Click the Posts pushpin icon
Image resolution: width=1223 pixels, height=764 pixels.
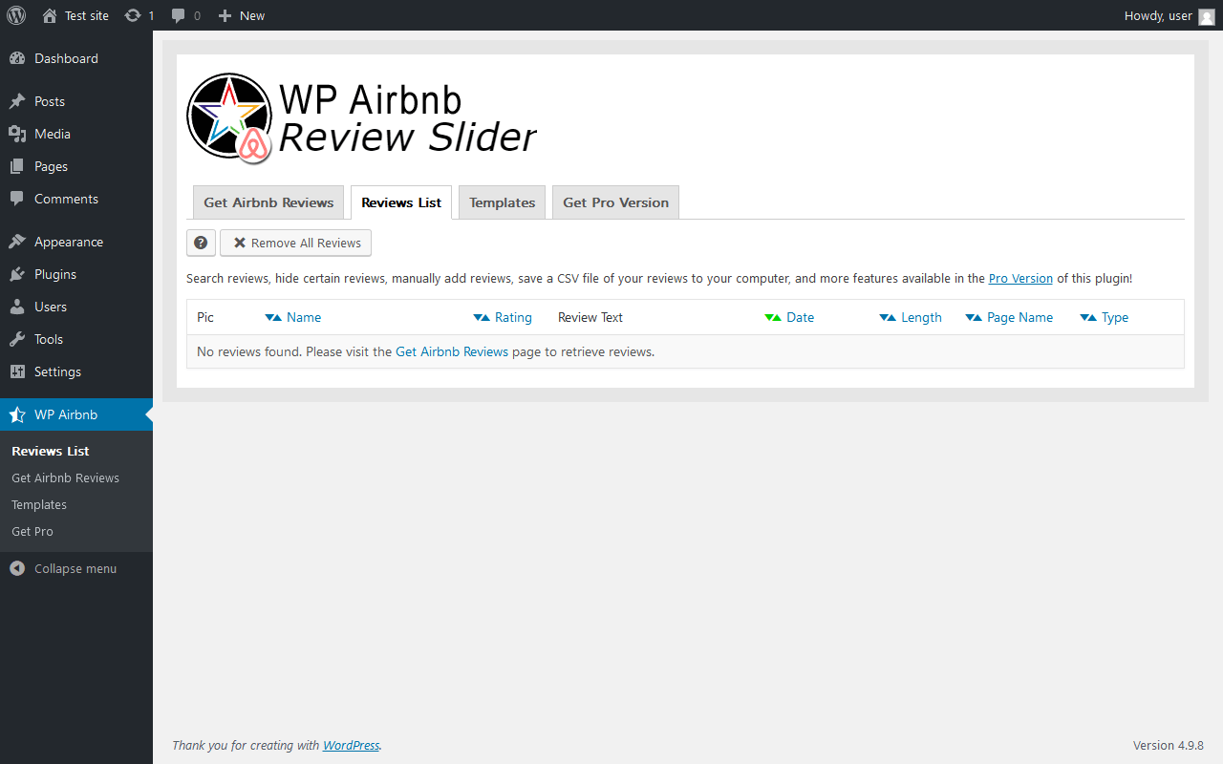[17, 101]
